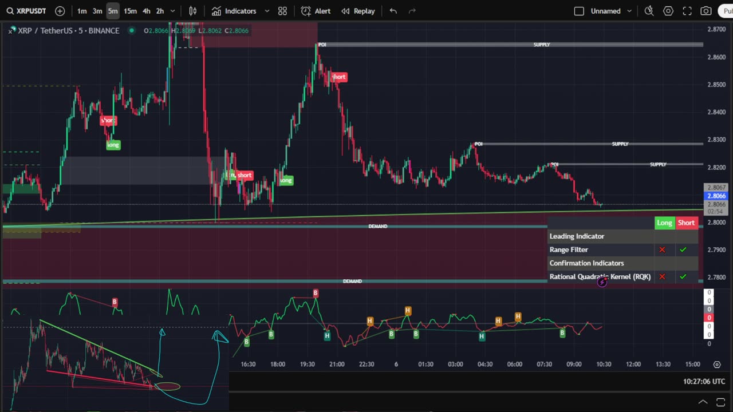The height and width of the screenshot is (412, 733).
Task: Expand bottom panel with up chevron
Action: point(703,402)
